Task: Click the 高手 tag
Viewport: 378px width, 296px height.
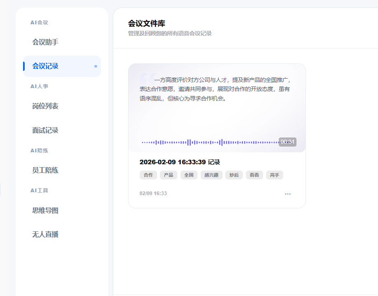Action: (275, 175)
